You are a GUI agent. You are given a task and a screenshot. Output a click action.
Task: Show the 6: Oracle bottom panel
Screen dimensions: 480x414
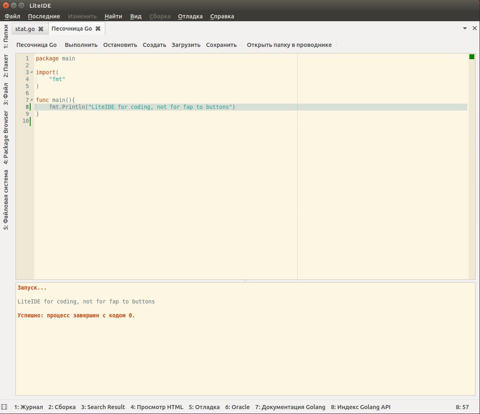tap(237, 407)
